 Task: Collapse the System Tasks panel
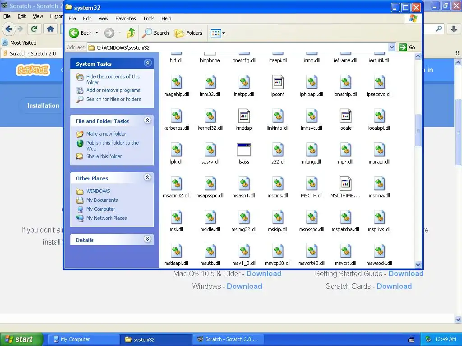click(x=148, y=63)
